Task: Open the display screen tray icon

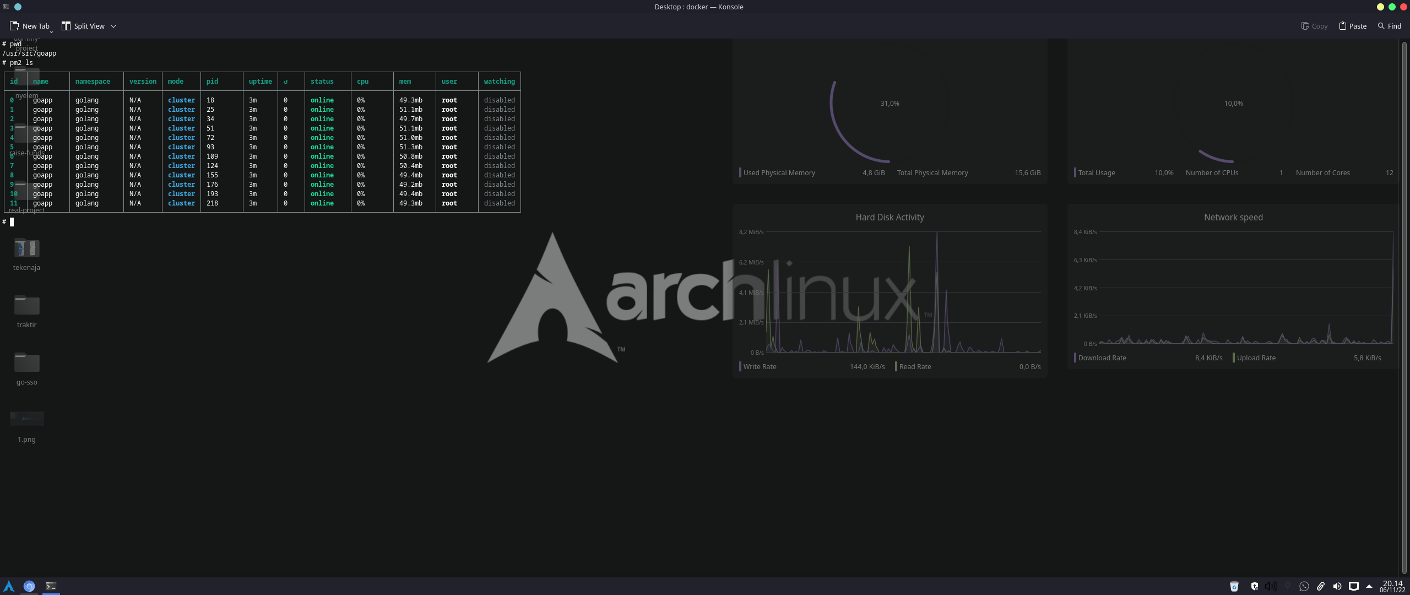Action: pyautogui.click(x=1354, y=586)
